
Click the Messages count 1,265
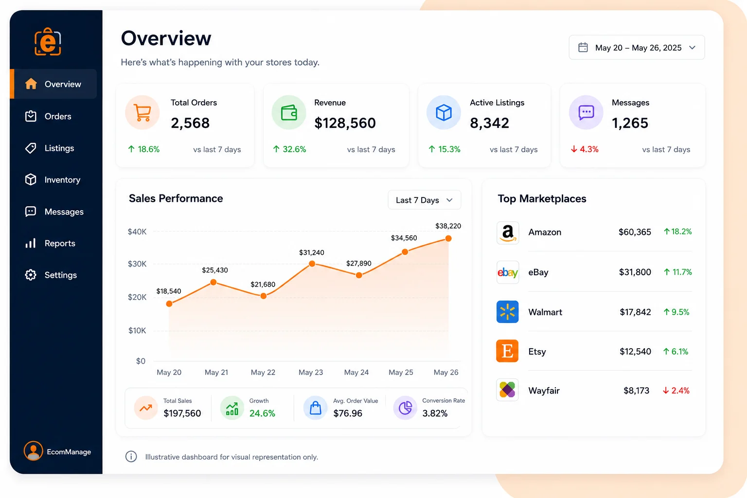[x=630, y=123]
